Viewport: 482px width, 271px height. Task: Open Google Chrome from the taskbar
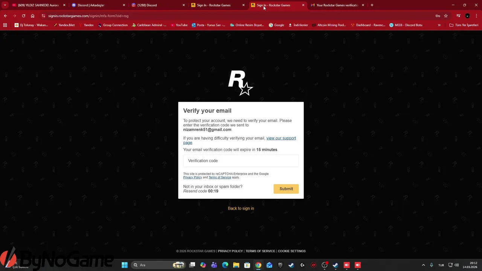(x=258, y=265)
